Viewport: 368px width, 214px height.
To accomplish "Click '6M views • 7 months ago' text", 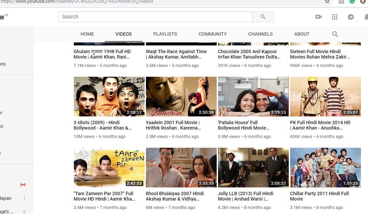I will click(171, 208).
